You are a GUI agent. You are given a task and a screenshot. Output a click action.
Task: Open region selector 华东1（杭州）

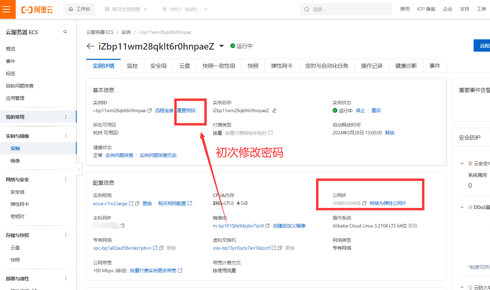[x=185, y=9]
